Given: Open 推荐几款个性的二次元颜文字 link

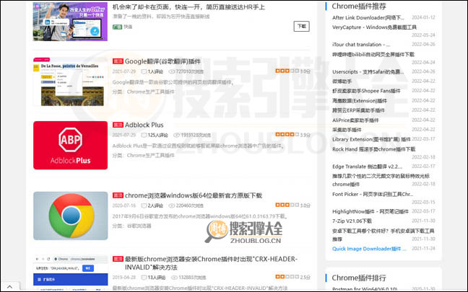Looking at the screenshot, I should [381, 180].
